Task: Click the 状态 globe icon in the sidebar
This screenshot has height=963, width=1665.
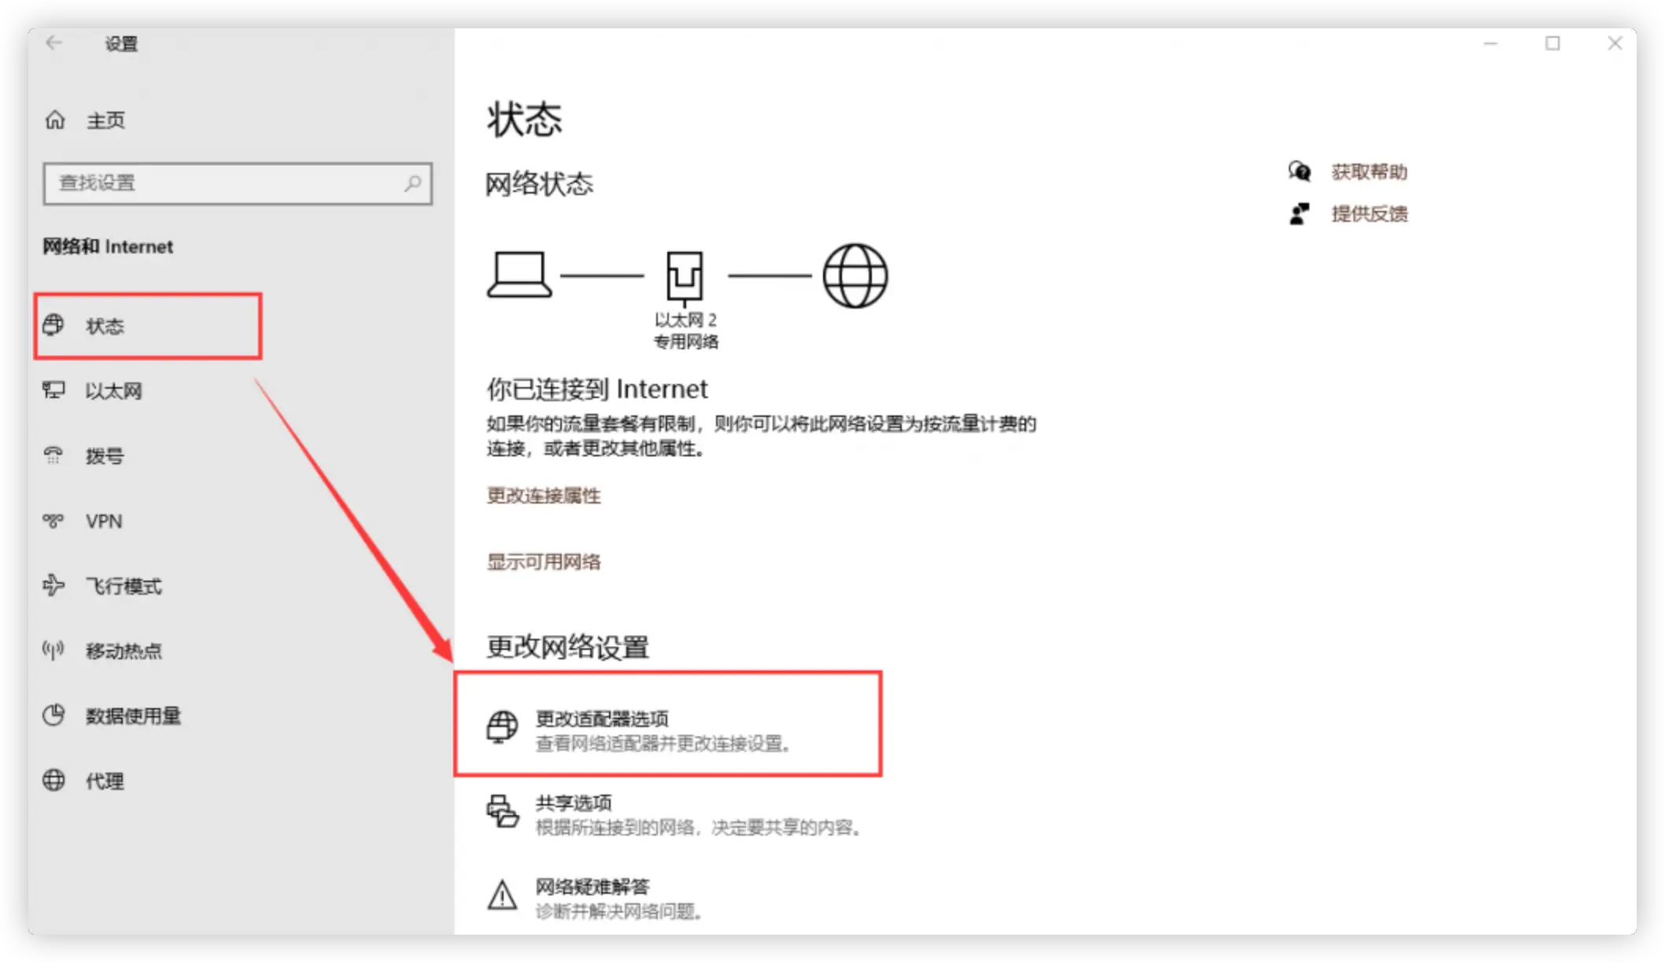Action: [x=54, y=325]
